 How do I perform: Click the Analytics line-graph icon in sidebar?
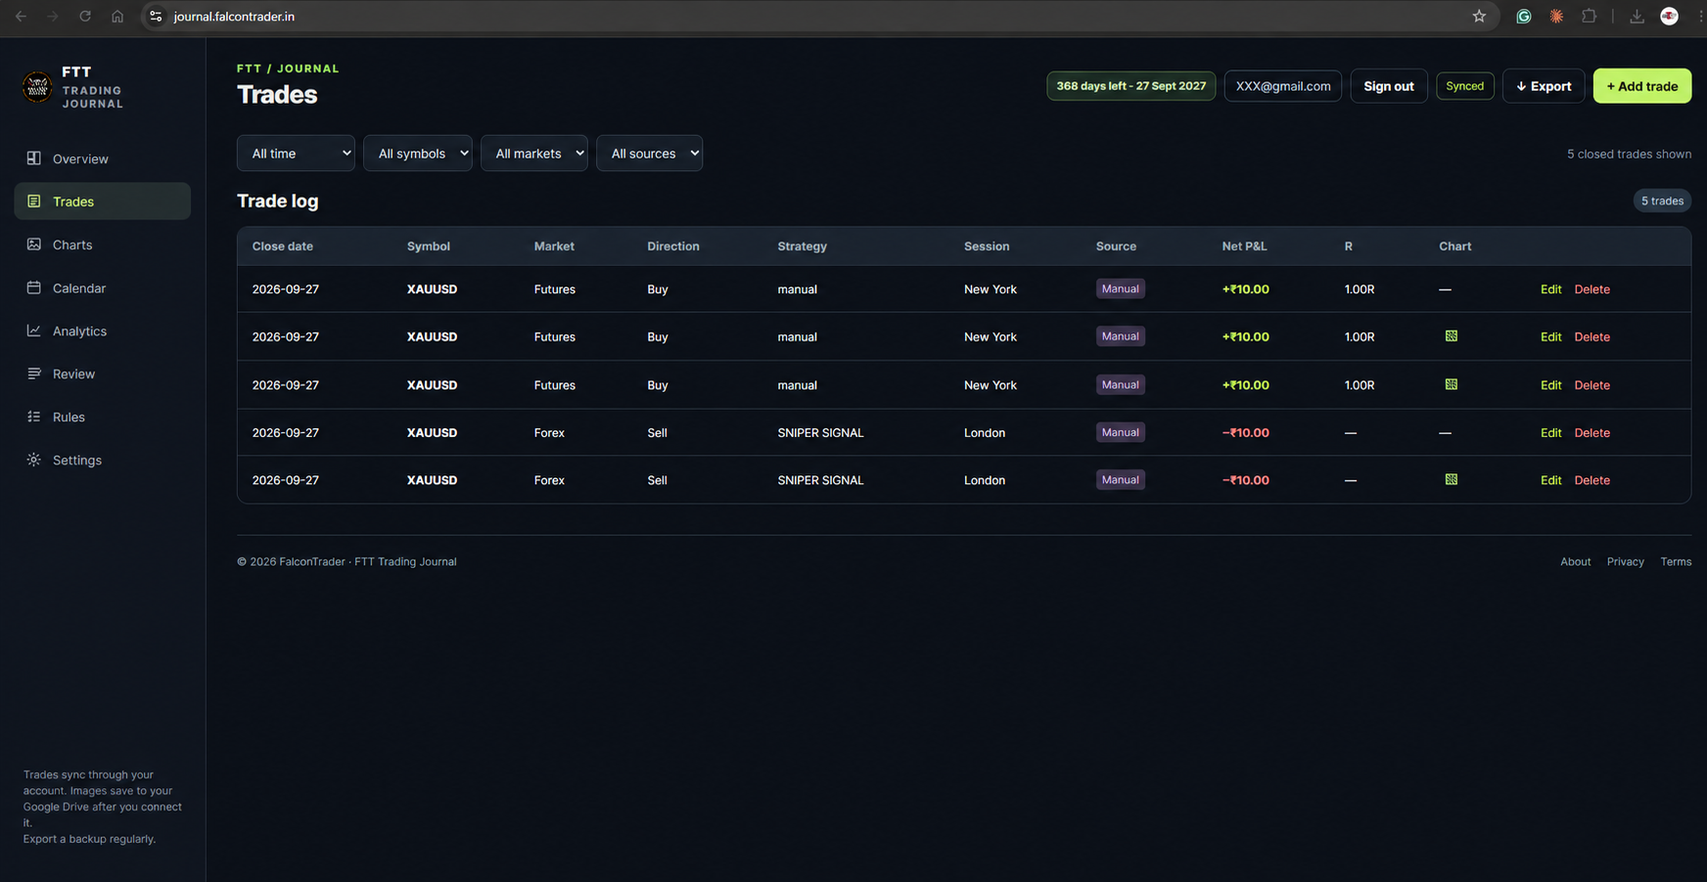tap(34, 331)
